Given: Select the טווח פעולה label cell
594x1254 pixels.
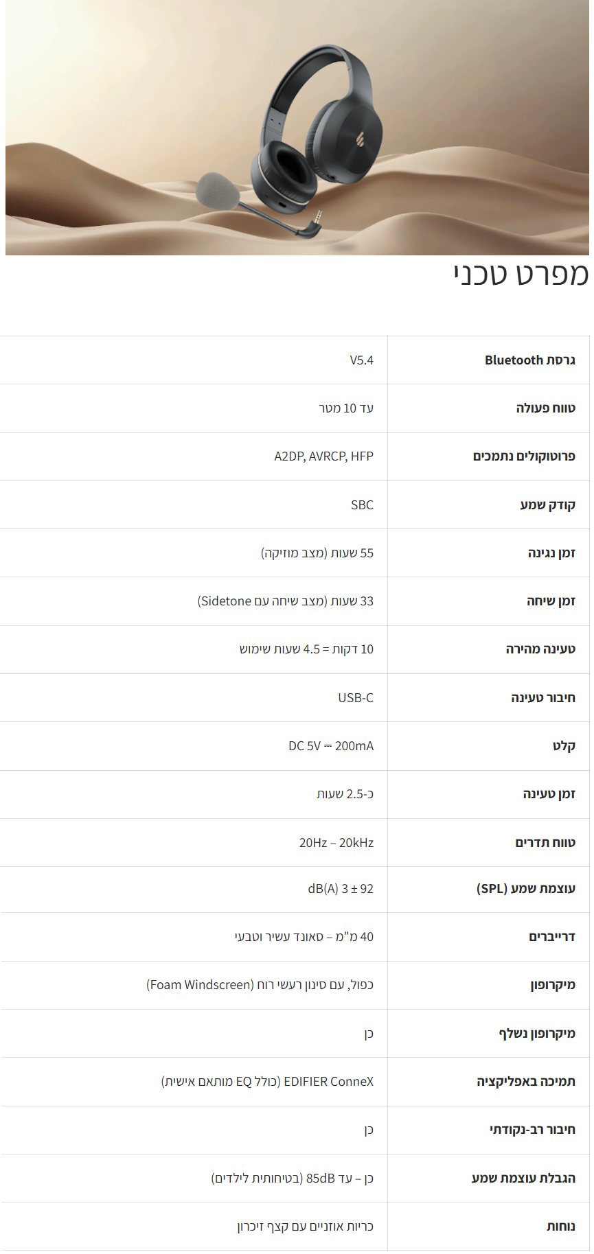Looking at the screenshot, I should pyautogui.click(x=545, y=408).
